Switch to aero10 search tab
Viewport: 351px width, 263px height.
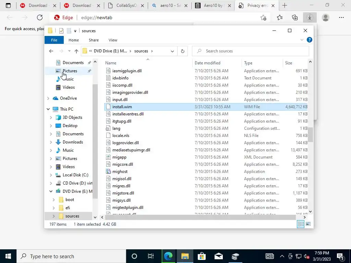pos(169,5)
